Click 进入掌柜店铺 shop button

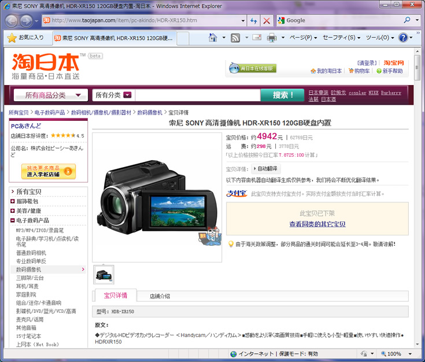point(49,171)
